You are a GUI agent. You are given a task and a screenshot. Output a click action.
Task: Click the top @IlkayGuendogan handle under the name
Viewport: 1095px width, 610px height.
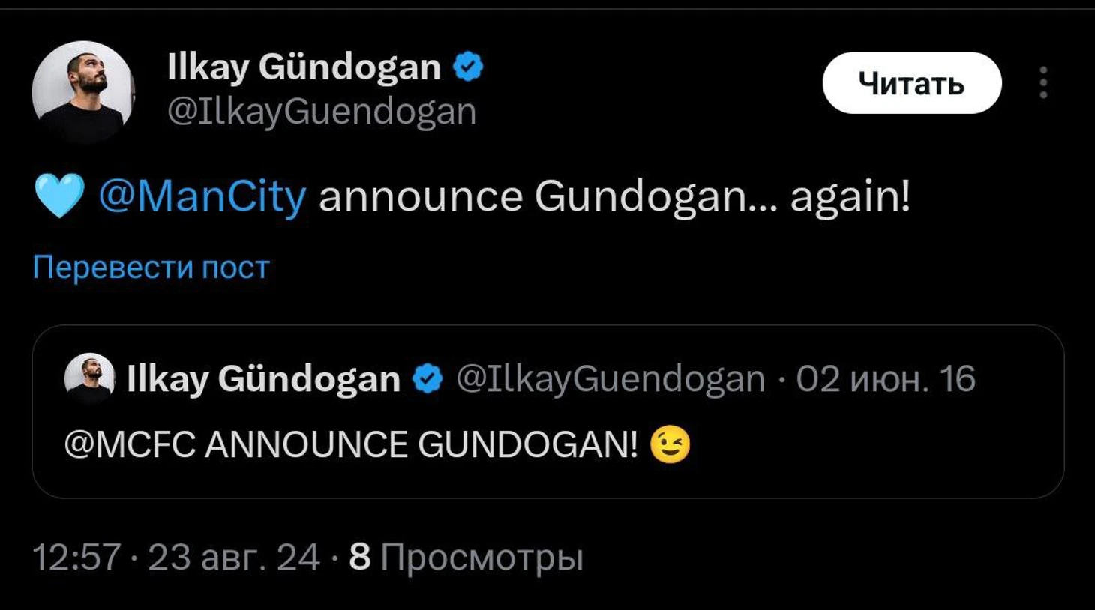click(x=322, y=112)
